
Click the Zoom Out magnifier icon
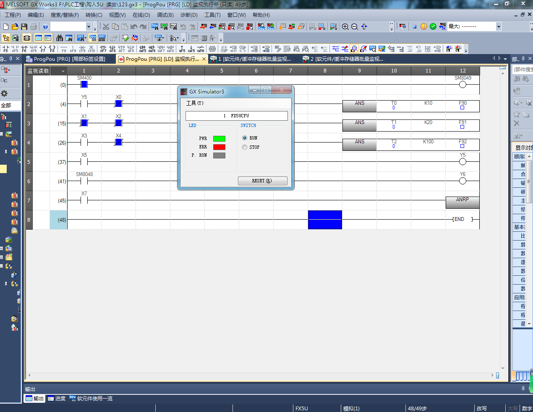pyautogui.click(x=354, y=26)
